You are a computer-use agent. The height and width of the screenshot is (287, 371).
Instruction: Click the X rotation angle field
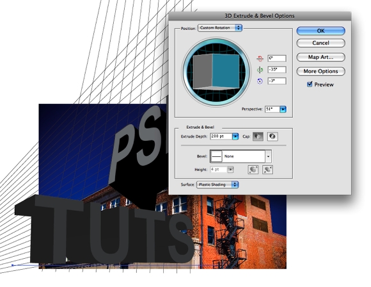(277, 58)
